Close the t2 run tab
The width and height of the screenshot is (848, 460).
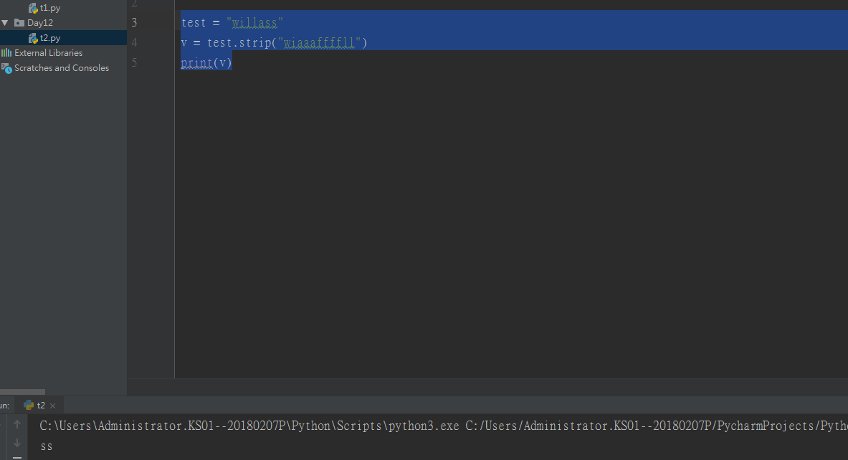pos(53,406)
